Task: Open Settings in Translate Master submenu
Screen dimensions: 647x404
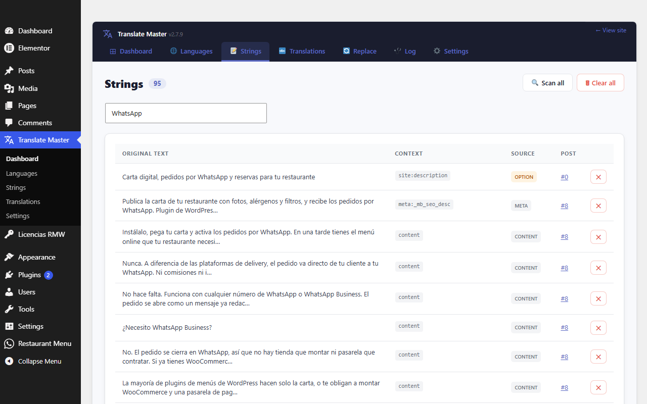Action: [x=18, y=216]
